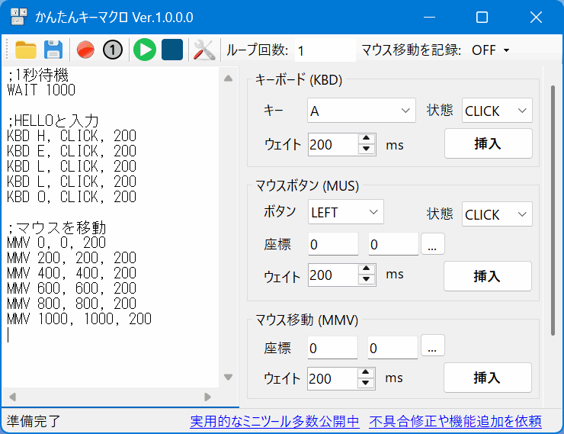Click the MMV 600, 600, 200 line
Image resolution: width=564 pixels, height=434 pixels.
tap(72, 288)
